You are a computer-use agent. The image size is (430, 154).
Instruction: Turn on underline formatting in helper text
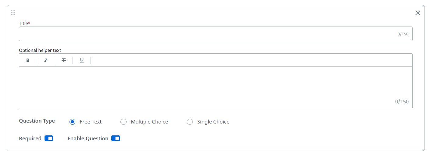coord(82,60)
